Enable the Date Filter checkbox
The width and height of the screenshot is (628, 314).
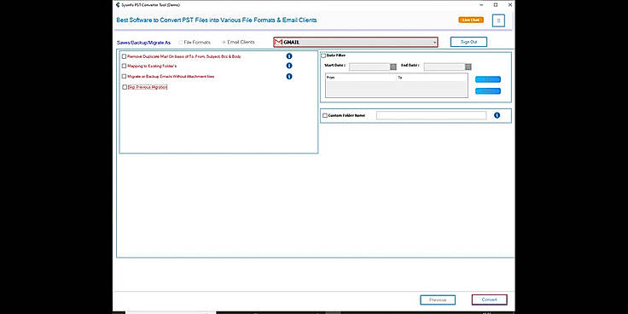[x=324, y=55]
